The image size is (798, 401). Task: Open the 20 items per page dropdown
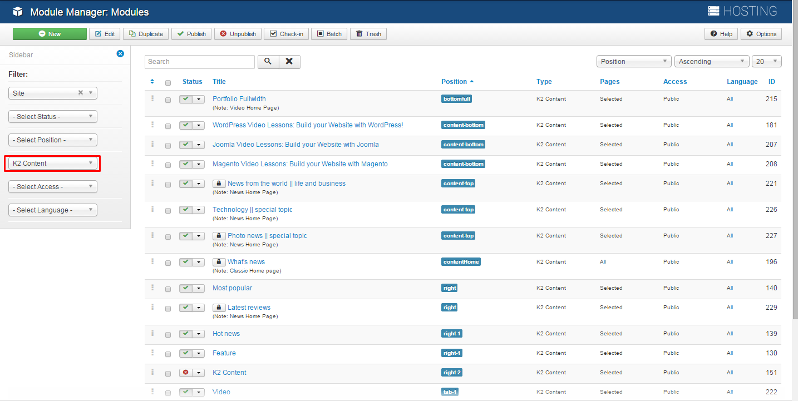[767, 62]
